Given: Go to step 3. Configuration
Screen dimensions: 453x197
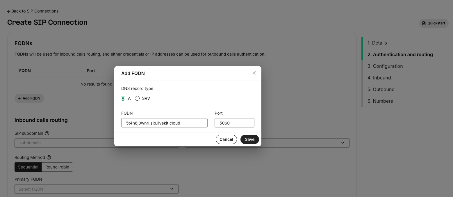Looking at the screenshot, I should coord(385,66).
